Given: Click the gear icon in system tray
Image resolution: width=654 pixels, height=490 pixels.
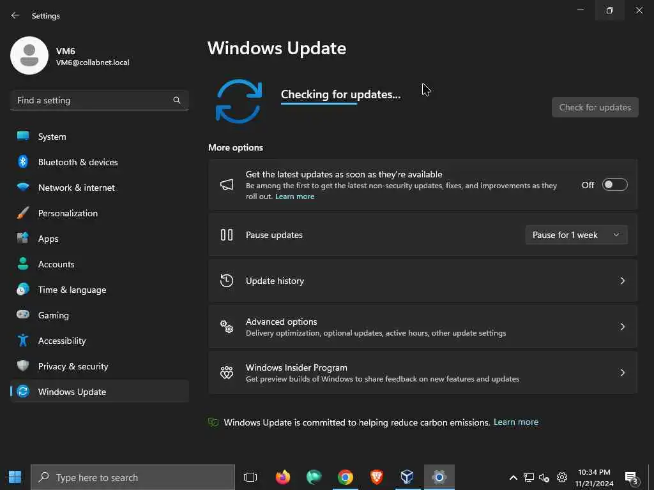Looking at the screenshot, I should [562, 477].
